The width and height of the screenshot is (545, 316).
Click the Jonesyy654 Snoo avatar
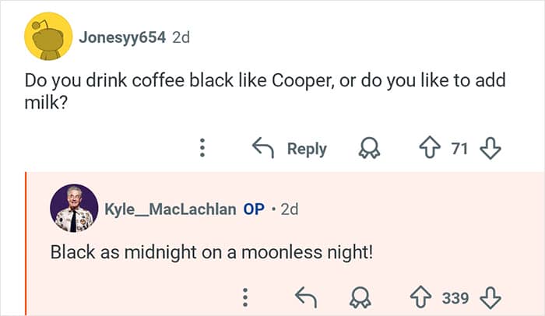click(49, 37)
